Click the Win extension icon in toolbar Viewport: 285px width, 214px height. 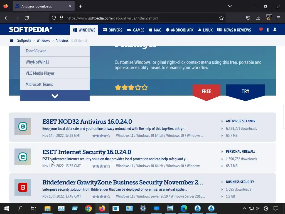pyautogui.click(x=269, y=17)
